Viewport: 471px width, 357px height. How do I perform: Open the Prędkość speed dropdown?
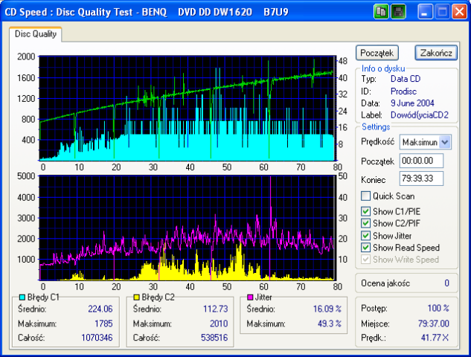(445, 142)
